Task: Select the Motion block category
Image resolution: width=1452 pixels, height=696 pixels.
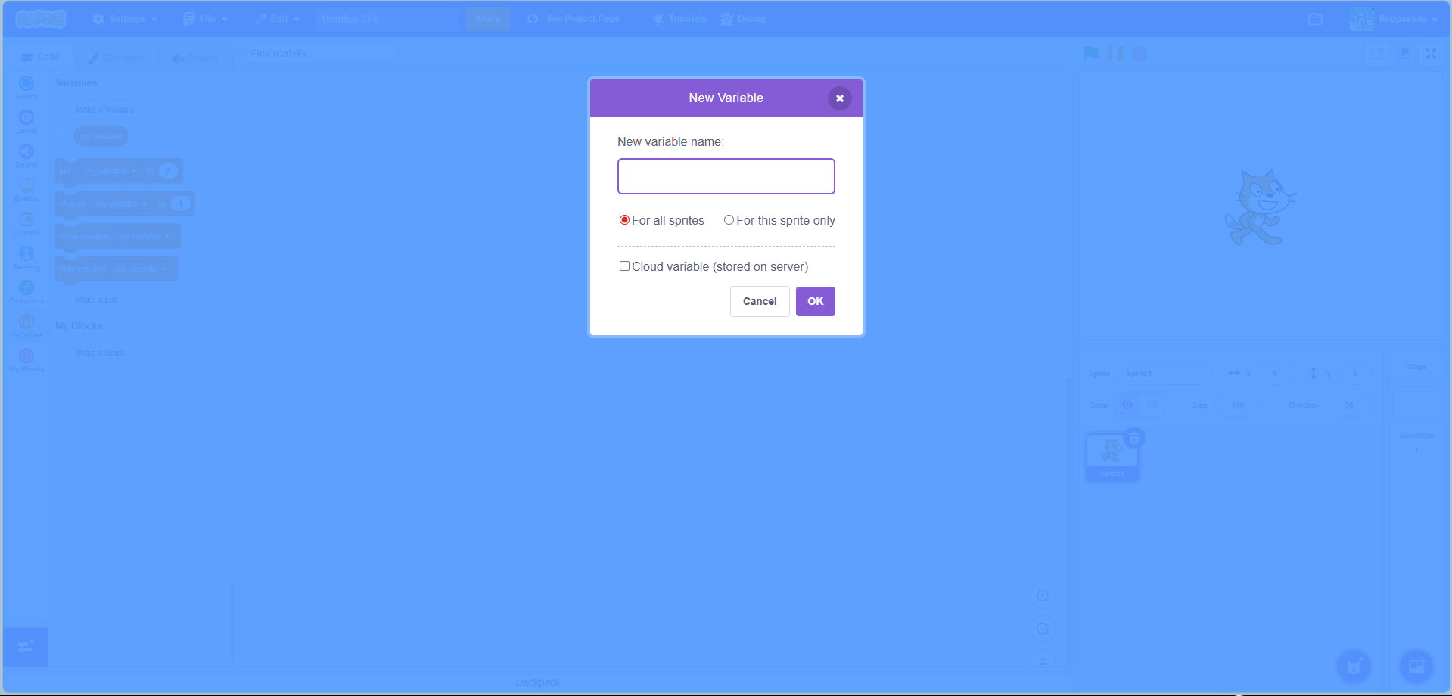Action: [26, 88]
